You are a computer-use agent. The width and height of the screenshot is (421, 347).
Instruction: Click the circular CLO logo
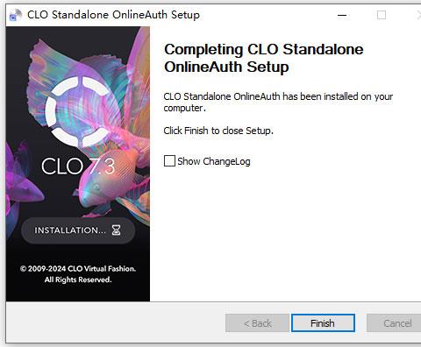click(78, 111)
